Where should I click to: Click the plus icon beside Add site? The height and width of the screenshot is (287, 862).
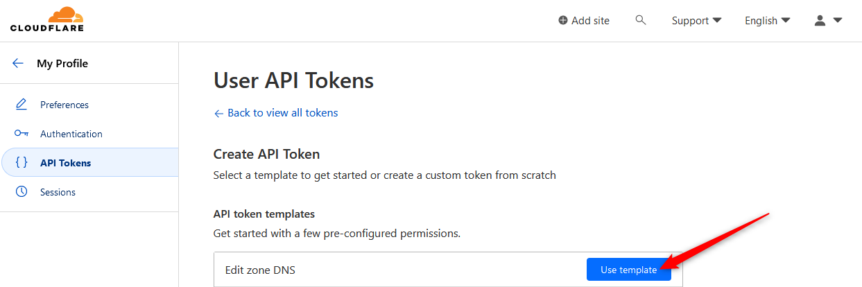[x=562, y=21]
